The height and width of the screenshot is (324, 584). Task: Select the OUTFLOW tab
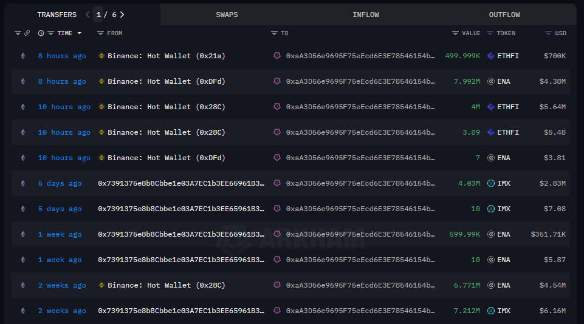[x=504, y=15]
